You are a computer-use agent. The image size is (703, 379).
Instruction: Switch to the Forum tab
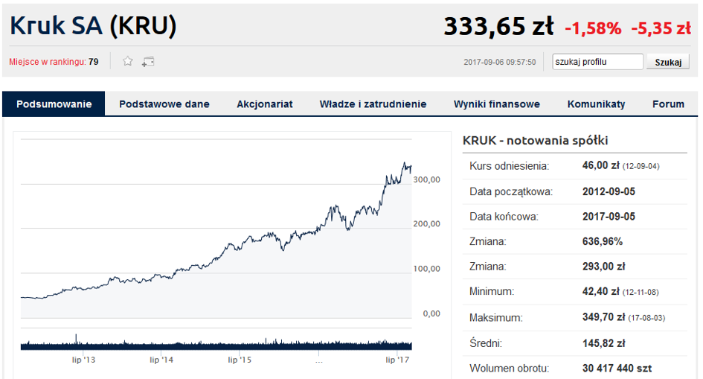(668, 104)
